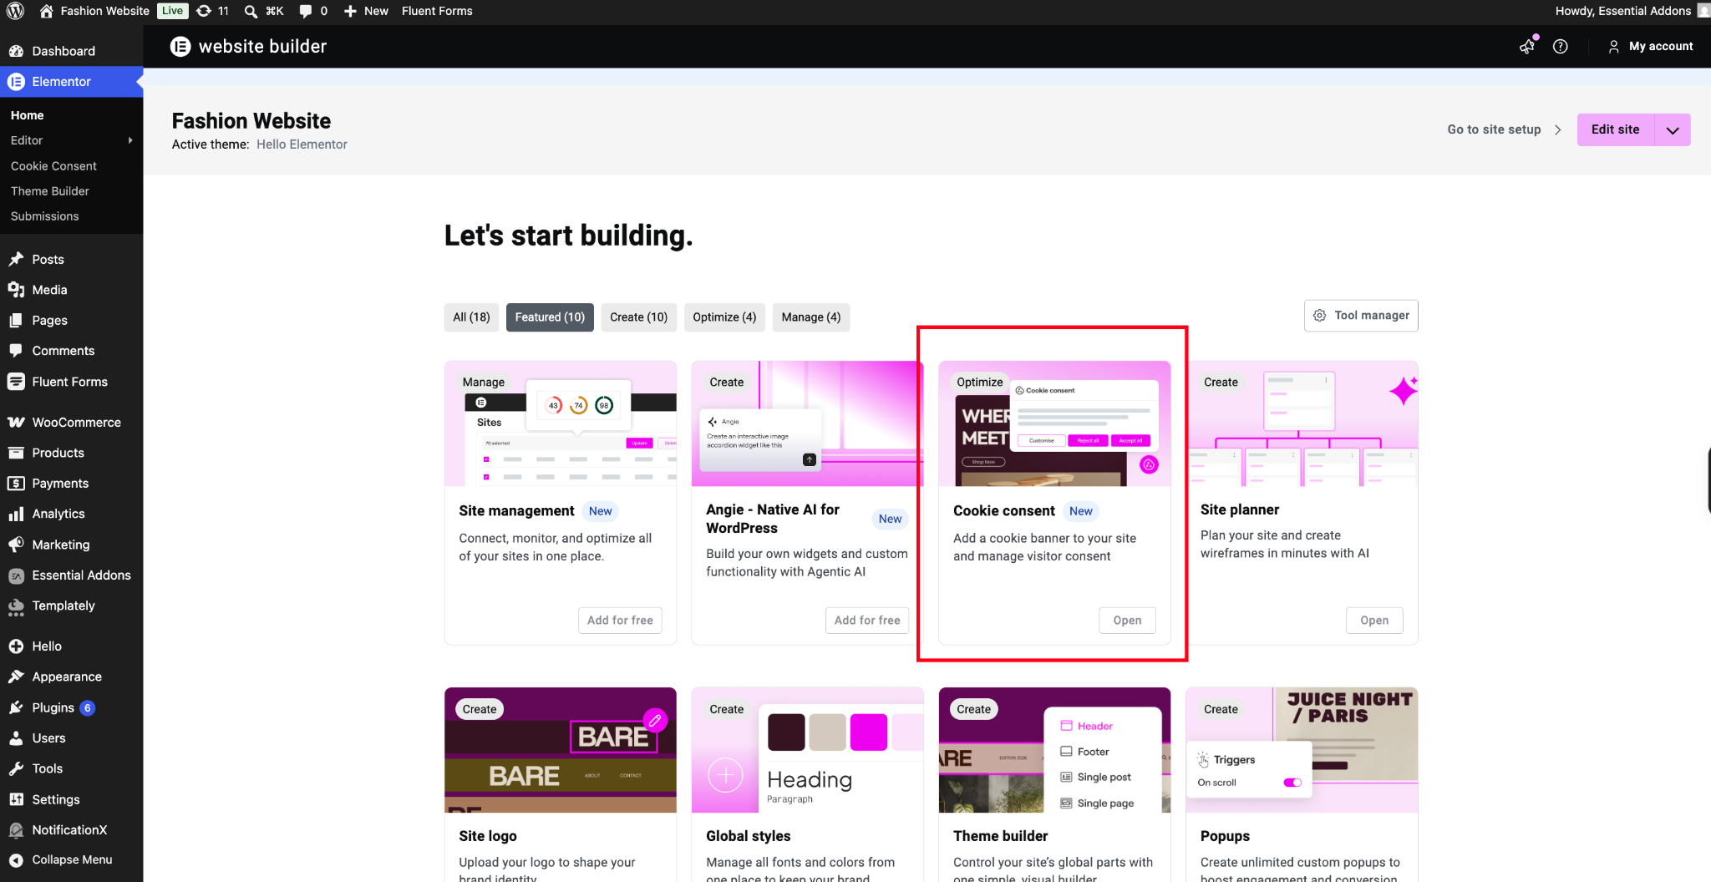Open the updates icon showing 11
The height and width of the screenshot is (882, 1711).
point(212,11)
